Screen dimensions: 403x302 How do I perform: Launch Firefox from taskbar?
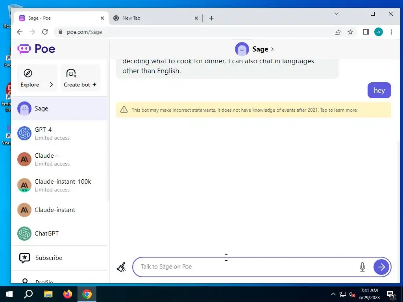coord(68,294)
